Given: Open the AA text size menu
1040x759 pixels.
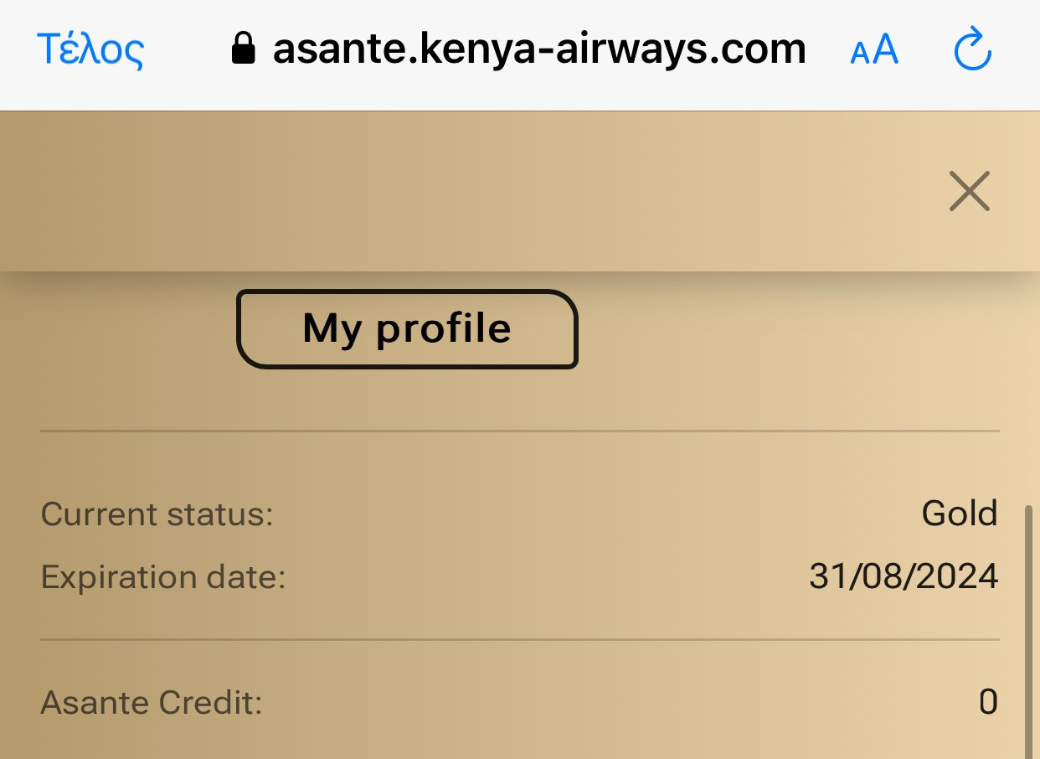Looking at the screenshot, I should click(874, 50).
